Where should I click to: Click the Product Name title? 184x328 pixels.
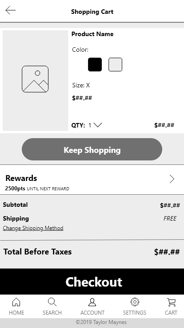[92, 34]
